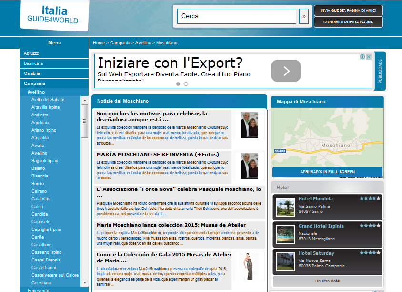The height and width of the screenshot is (292, 402).
Task: Open 'MARÍA MOSCHIANO SE REINVENTA' headline
Action: 158,154
